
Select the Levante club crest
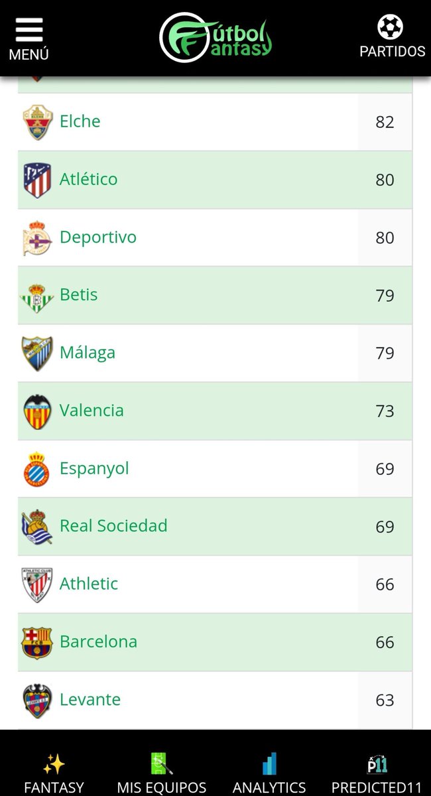point(37,700)
